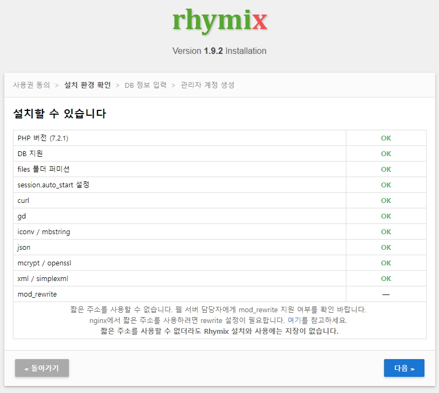Click the rhymix logo at top
The width and height of the screenshot is (439, 393).
click(220, 20)
